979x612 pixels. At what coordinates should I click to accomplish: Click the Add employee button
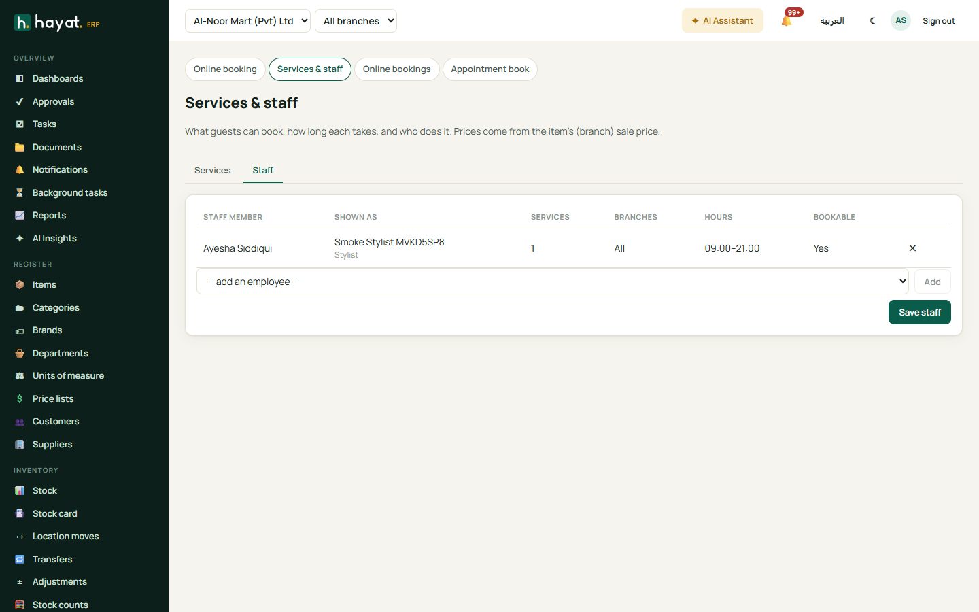[x=933, y=282]
